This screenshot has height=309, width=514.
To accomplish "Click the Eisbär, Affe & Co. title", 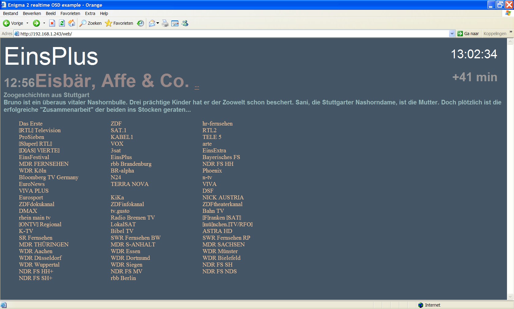I will click(113, 81).
